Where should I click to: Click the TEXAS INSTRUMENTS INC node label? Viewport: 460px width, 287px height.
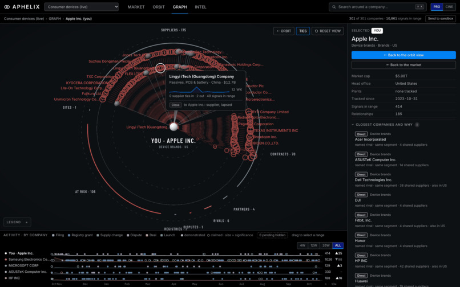pos(276,130)
